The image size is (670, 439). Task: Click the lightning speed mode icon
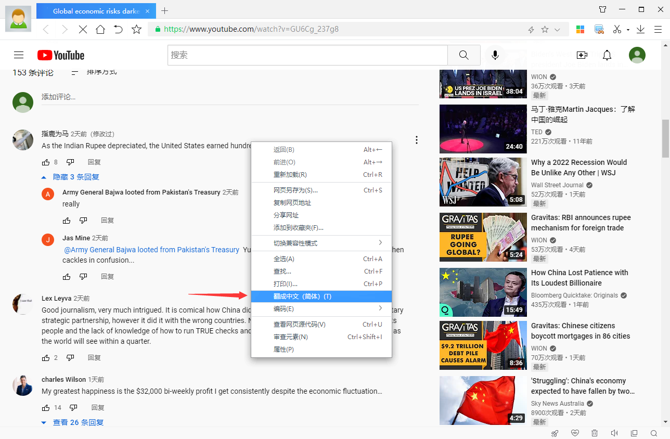531,30
